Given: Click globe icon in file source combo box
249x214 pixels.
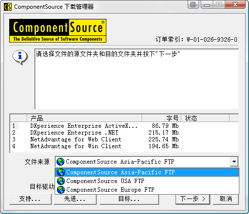Looking at the screenshot, I should [x=60, y=162].
